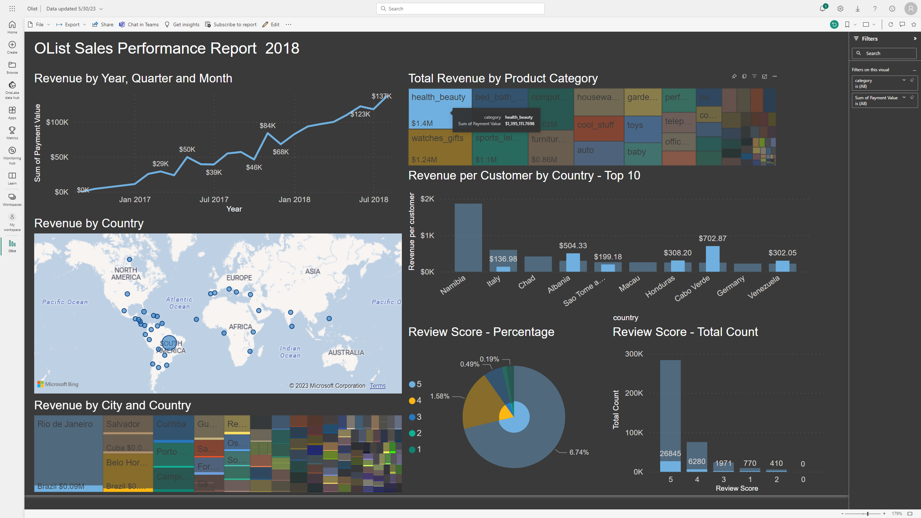Open more options for treemap visual
Viewport: 921px width, 518px height.
775,76
